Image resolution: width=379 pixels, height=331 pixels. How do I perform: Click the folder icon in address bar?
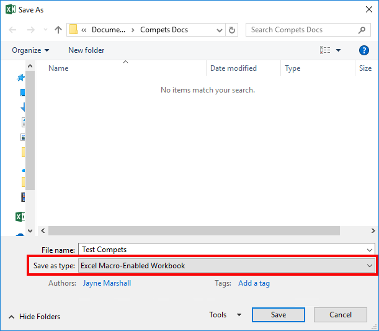click(73, 30)
